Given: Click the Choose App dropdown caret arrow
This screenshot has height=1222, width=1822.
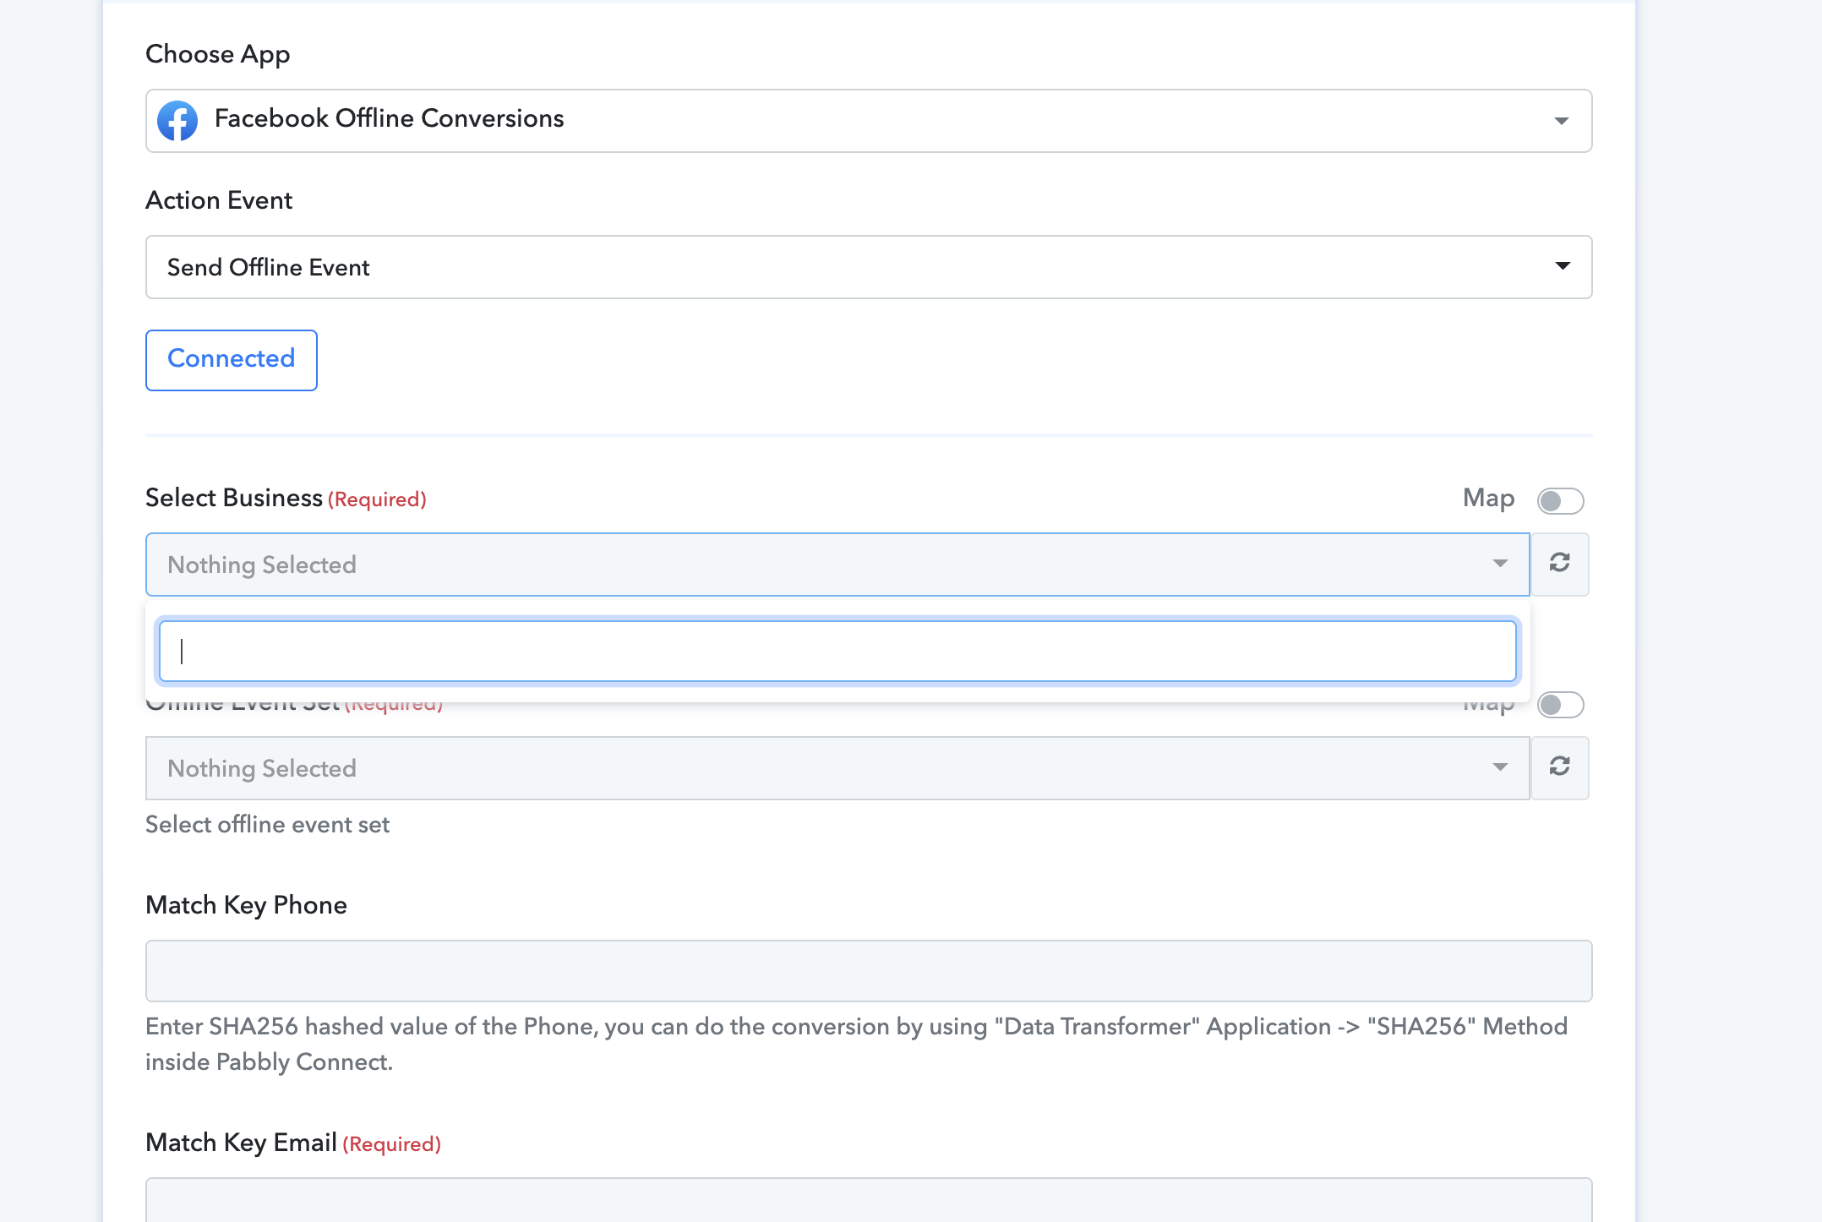Looking at the screenshot, I should point(1562,121).
